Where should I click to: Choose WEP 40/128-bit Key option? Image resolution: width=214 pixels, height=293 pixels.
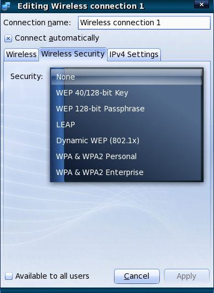click(x=127, y=93)
